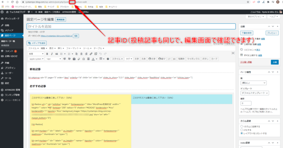
Task: Click the メディアを追加 button
Action: [37, 43]
